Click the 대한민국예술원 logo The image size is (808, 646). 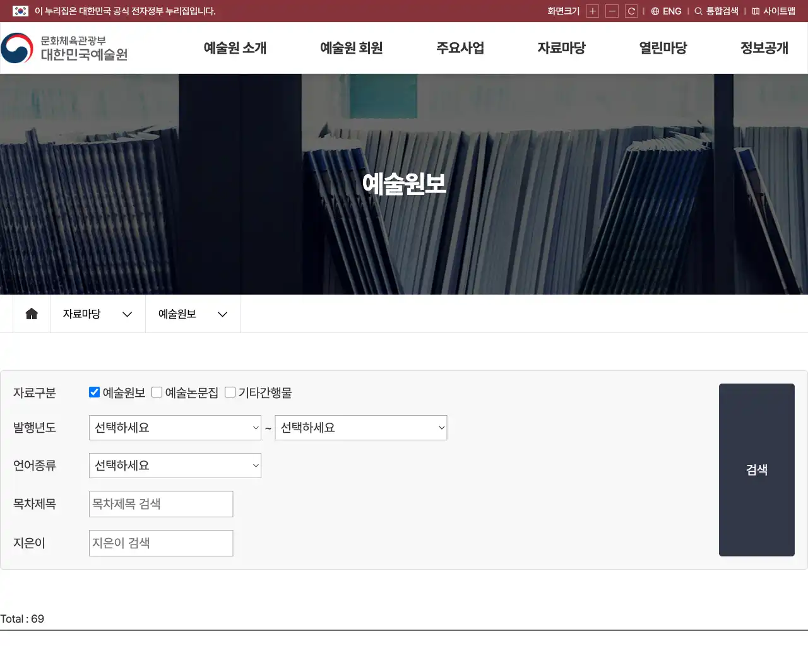pos(64,48)
